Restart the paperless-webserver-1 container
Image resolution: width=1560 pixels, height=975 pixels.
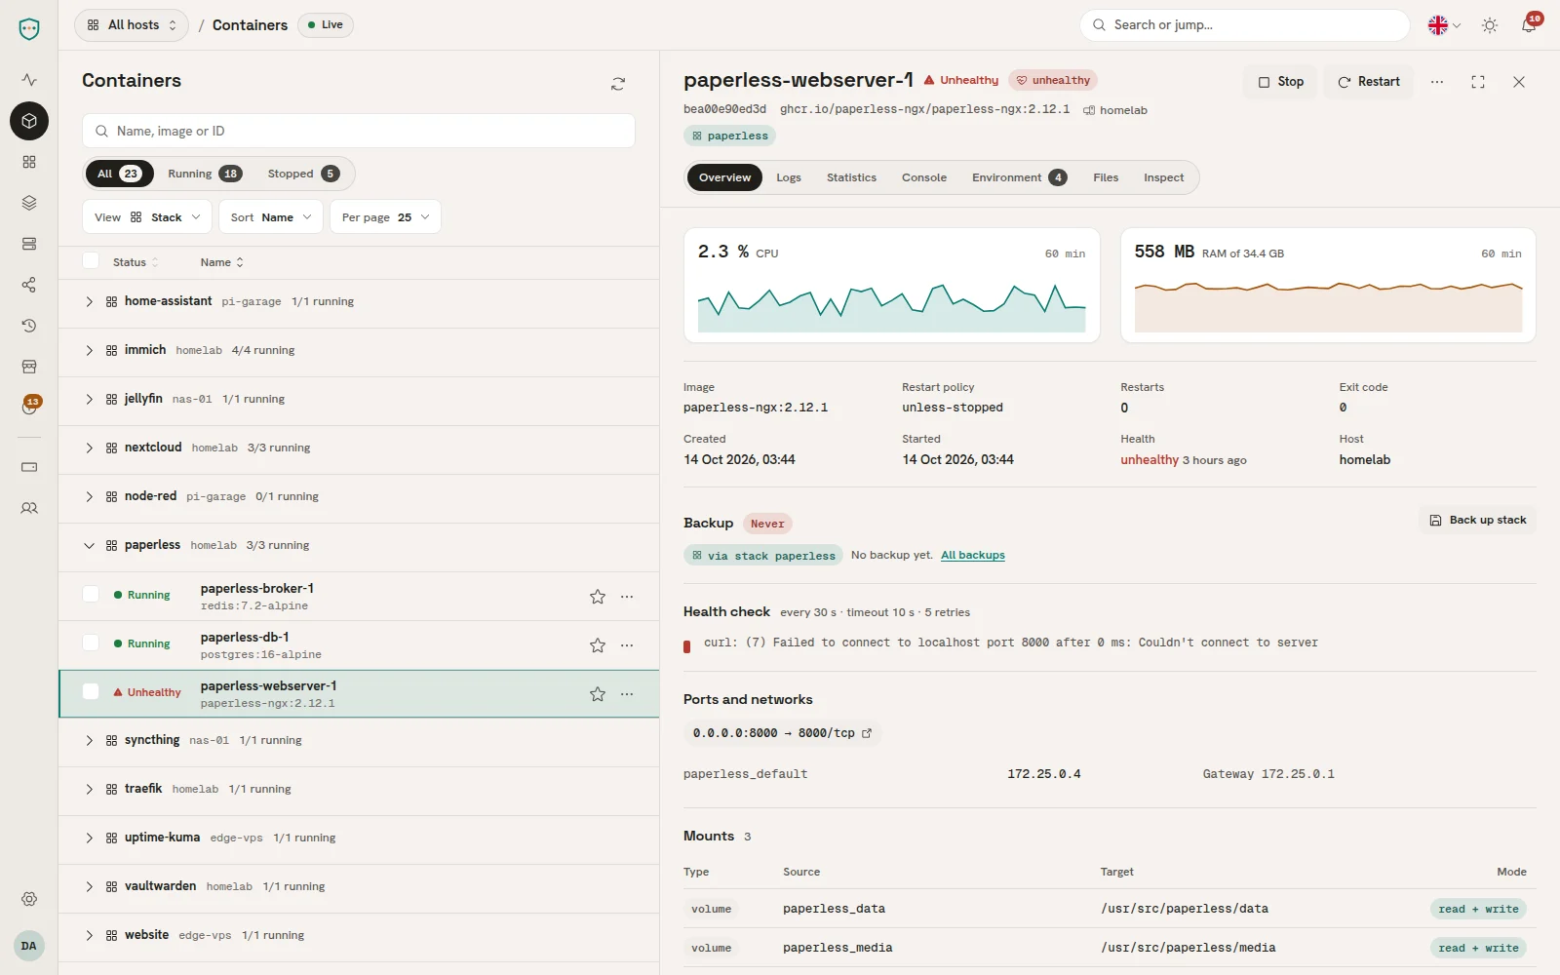tap(1369, 82)
